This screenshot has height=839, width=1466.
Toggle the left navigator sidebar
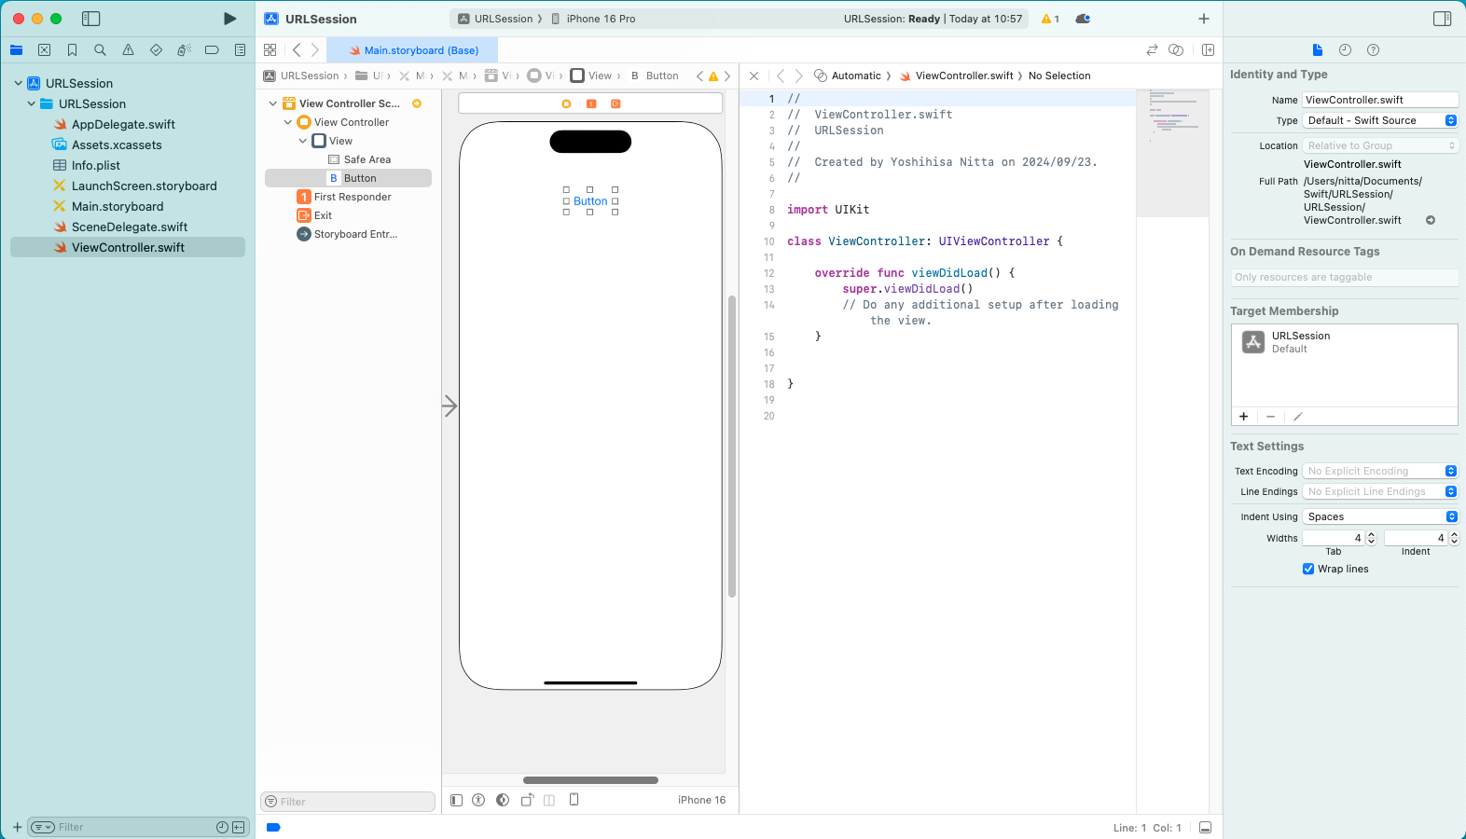[x=90, y=19]
